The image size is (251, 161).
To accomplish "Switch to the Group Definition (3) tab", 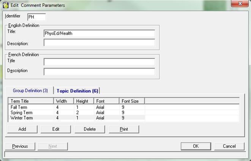I will [x=30, y=91].
